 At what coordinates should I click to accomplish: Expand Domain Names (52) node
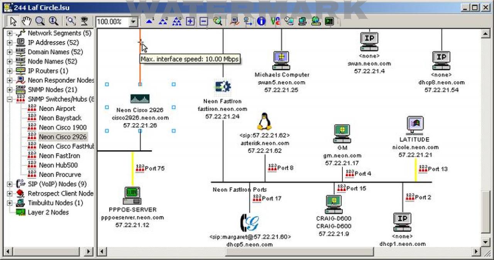tap(10, 52)
